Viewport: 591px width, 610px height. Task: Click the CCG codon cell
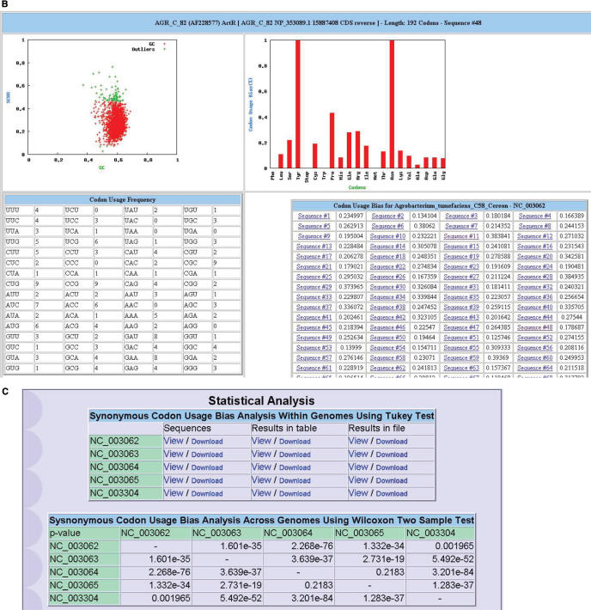[78, 284]
